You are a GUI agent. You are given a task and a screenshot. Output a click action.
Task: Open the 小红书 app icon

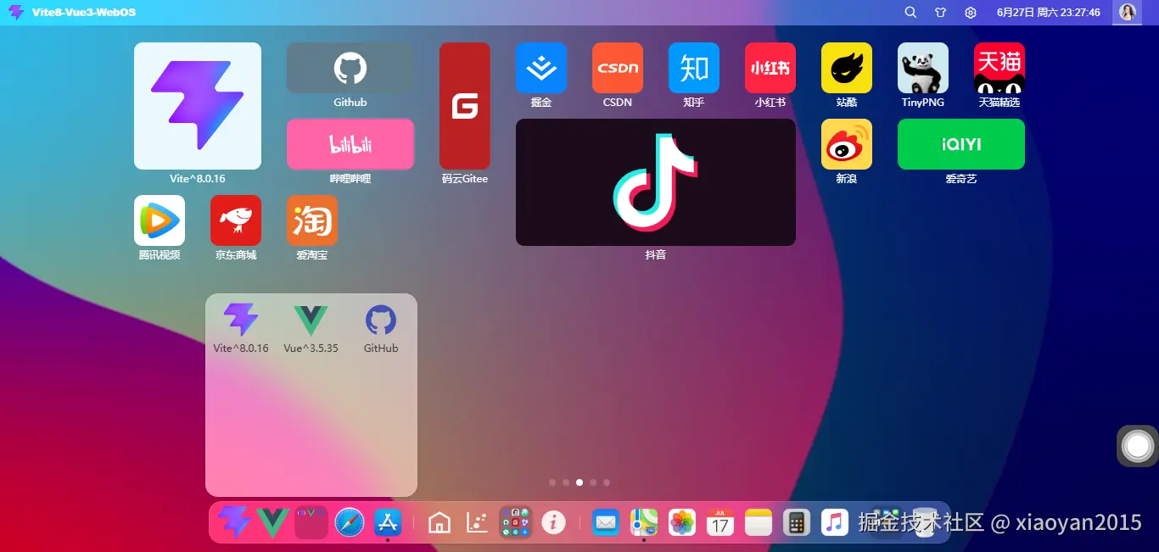click(x=770, y=68)
